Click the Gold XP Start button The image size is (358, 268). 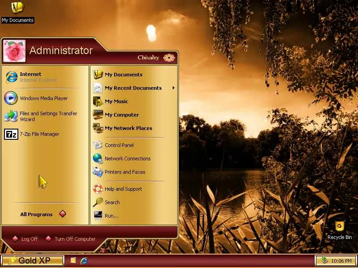point(32,260)
